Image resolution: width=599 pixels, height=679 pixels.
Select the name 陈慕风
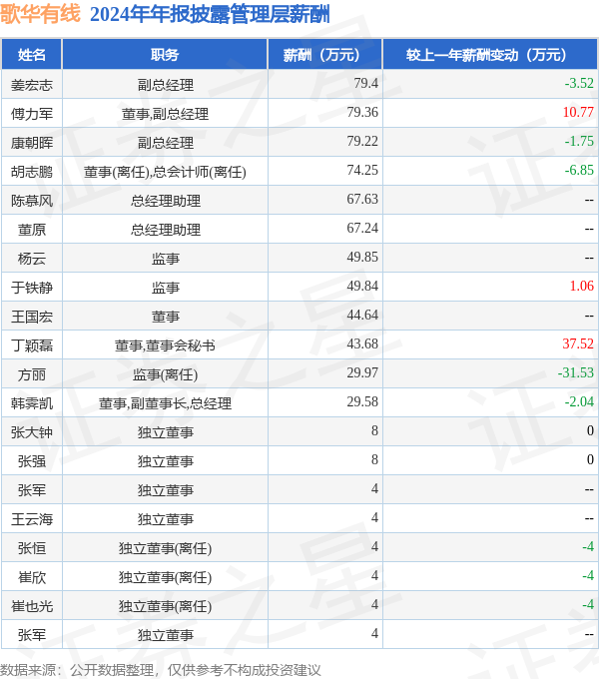pyautogui.click(x=32, y=201)
